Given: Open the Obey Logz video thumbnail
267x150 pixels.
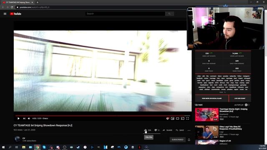Looking at the screenshot, I should [207, 132].
